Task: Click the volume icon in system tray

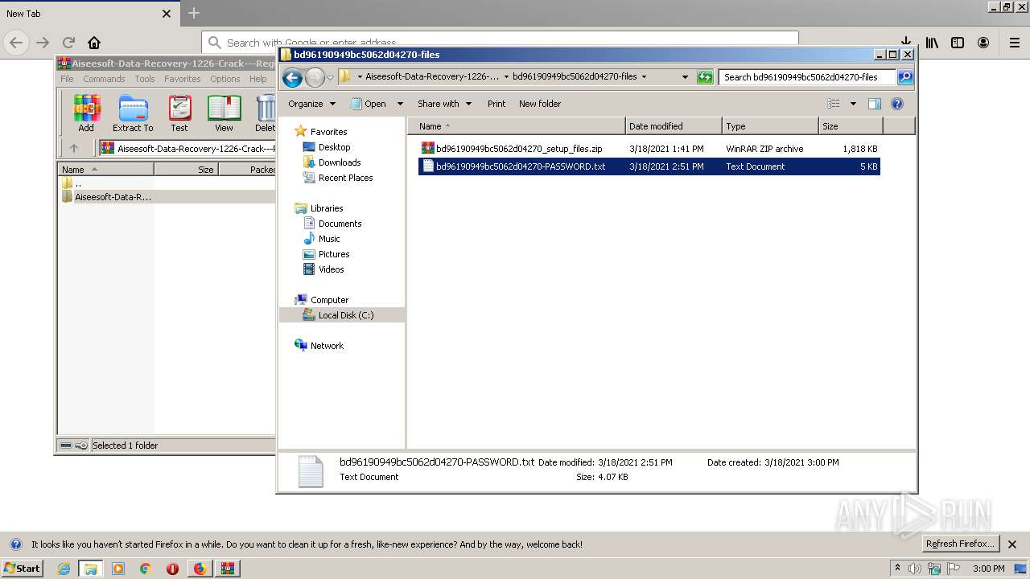Action: [x=915, y=569]
